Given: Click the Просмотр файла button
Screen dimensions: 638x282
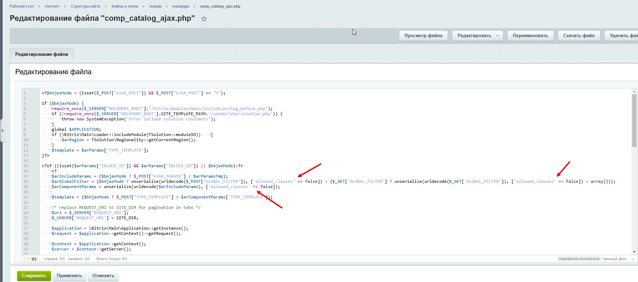Looking at the screenshot, I should [x=423, y=36].
